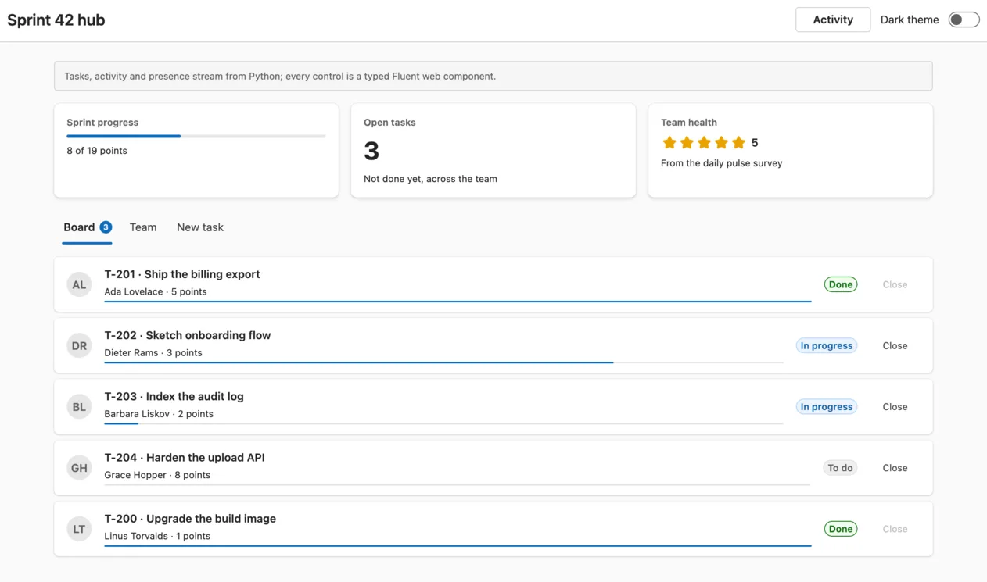Click the 'Sprint 42 hub' heading
Screen dimensions: 987x582
tap(56, 20)
